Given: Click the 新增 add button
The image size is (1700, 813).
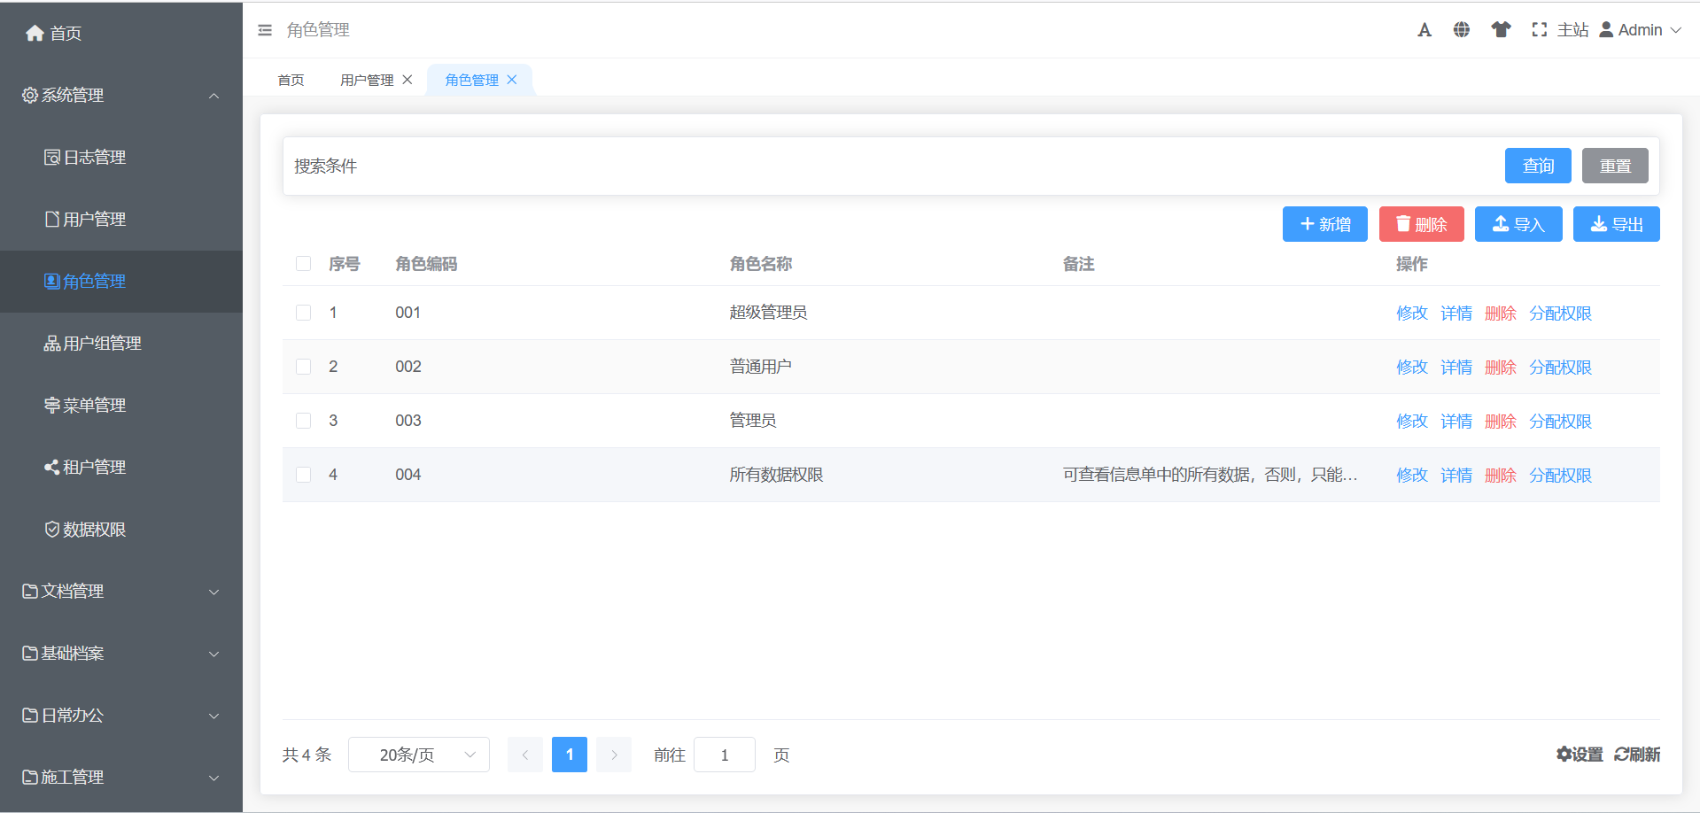Looking at the screenshot, I should tap(1325, 224).
